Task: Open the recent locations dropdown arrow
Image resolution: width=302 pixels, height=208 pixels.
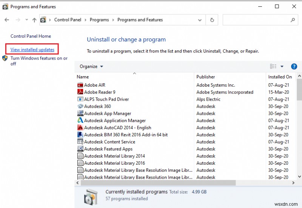Action: [x=27, y=20]
